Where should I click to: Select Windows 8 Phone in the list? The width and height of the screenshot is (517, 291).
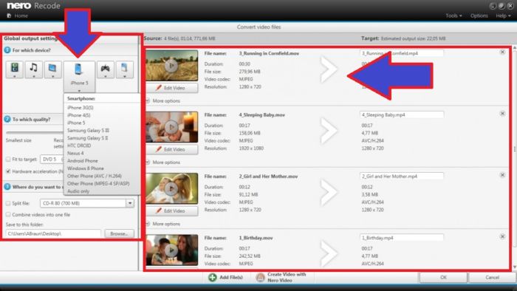[86, 168]
